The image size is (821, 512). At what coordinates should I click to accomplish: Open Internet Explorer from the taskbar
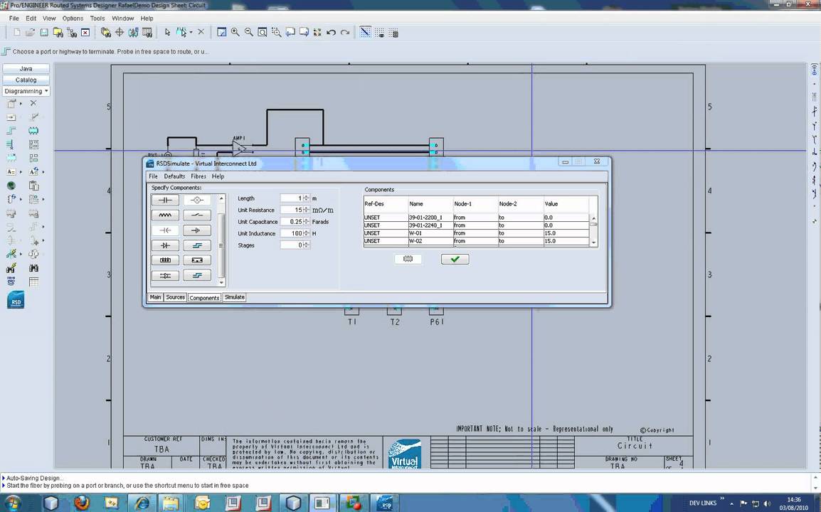142,503
